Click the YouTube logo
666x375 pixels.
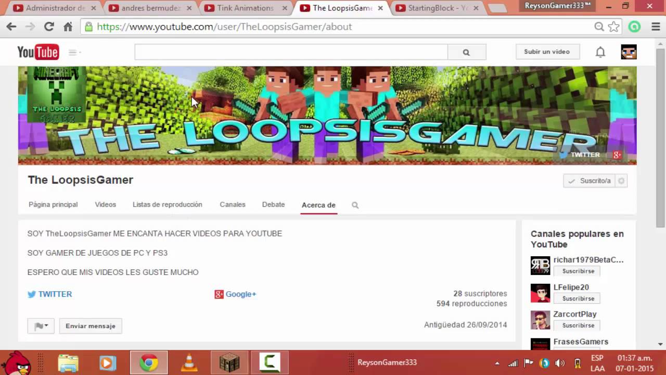tap(38, 52)
